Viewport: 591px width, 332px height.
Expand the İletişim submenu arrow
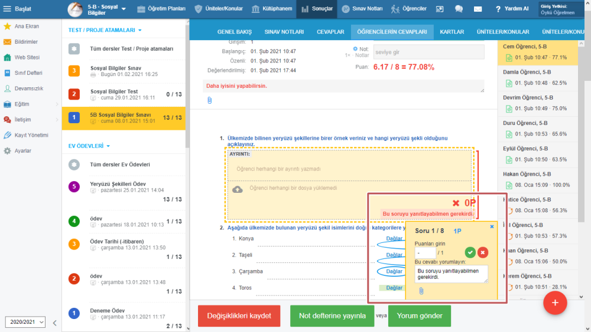[57, 120]
